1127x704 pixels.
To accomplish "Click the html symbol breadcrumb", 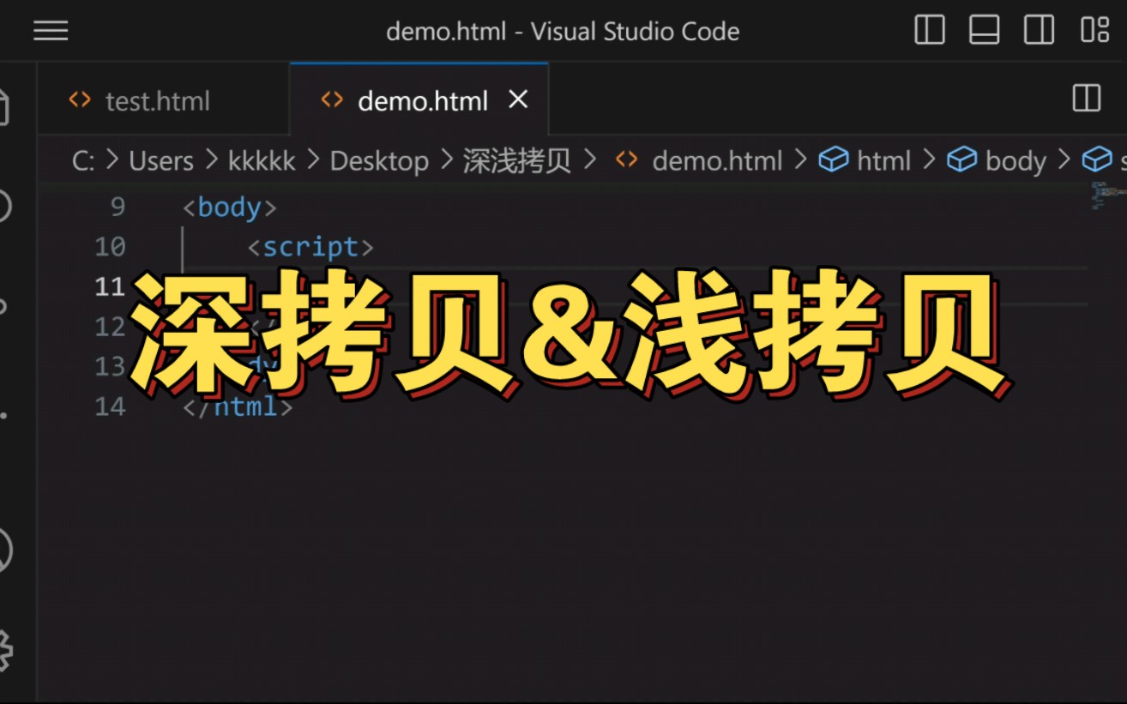I will [x=883, y=161].
